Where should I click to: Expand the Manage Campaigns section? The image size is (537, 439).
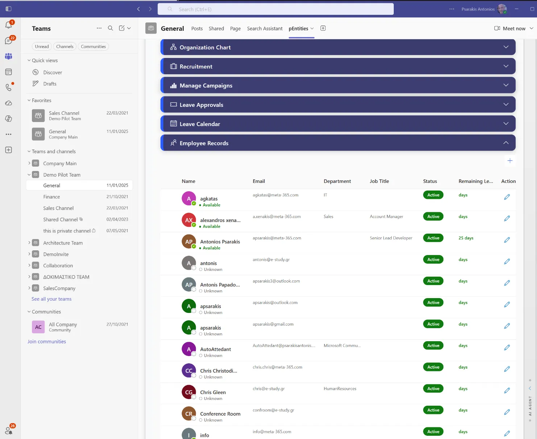click(x=338, y=85)
